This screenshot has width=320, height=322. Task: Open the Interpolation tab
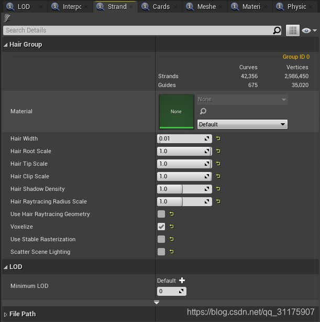click(69, 7)
